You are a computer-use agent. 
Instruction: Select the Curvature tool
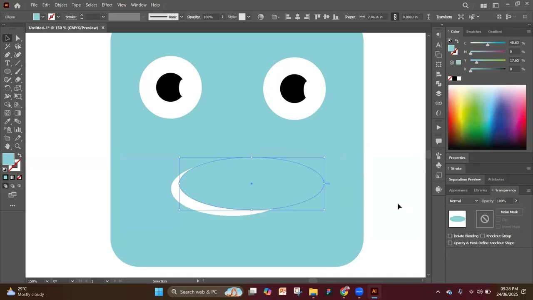pyautogui.click(x=18, y=55)
